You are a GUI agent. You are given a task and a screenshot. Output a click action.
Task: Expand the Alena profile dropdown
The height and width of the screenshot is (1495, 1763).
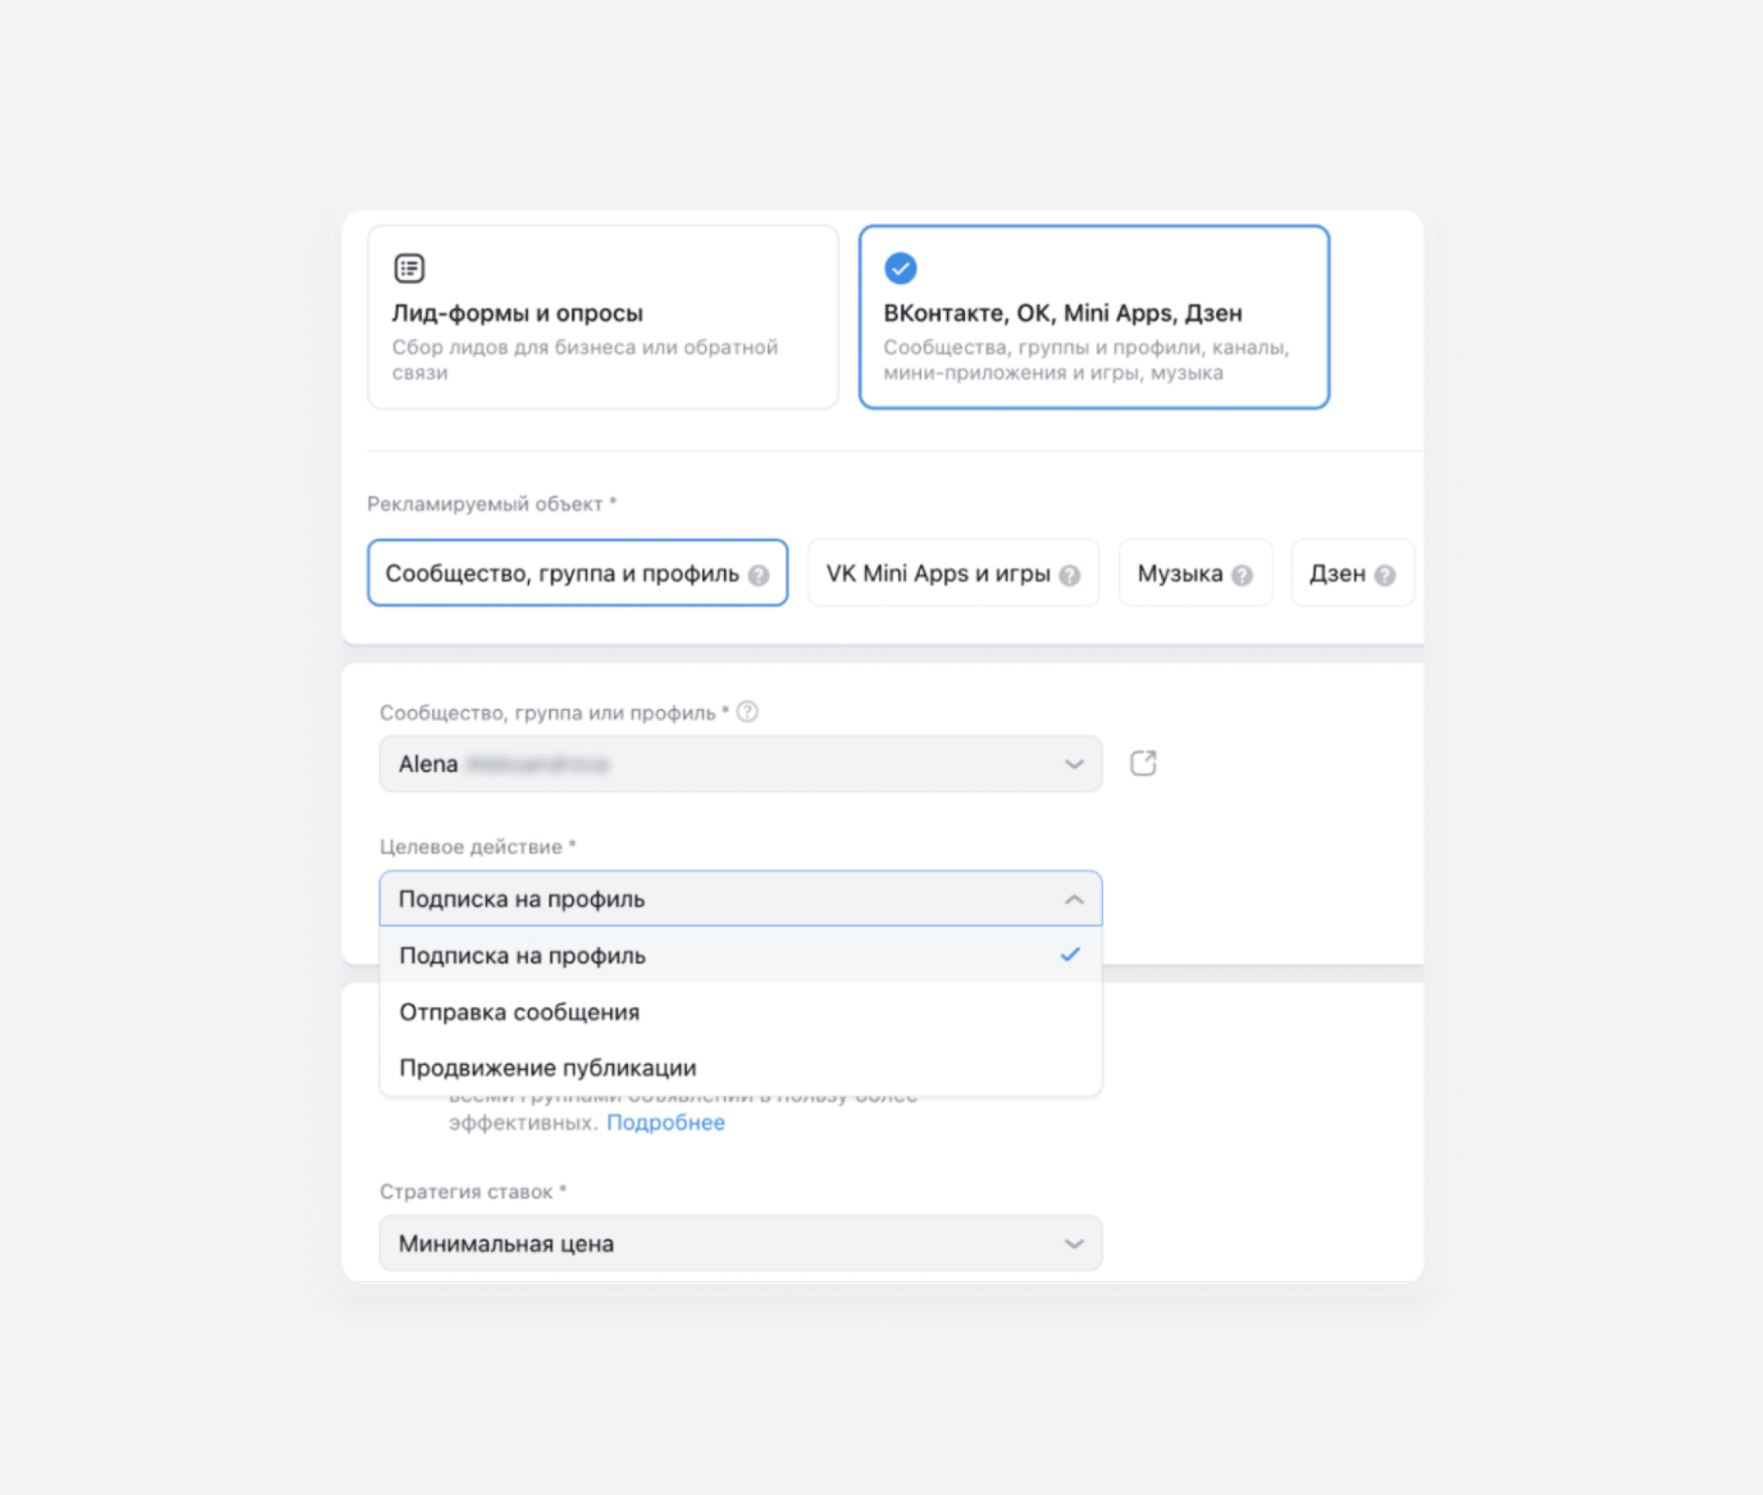[740, 763]
